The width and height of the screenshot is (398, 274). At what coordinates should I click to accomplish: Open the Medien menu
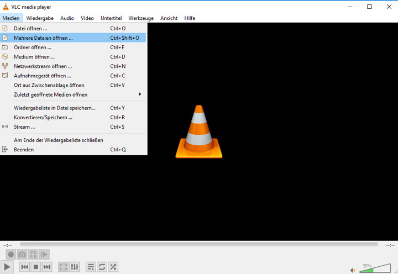tap(11, 18)
